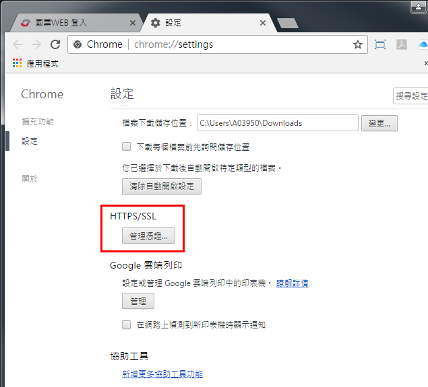Screen dimensions: 428x387
Task: Select the 設定 settings tab
Action: point(208,23)
